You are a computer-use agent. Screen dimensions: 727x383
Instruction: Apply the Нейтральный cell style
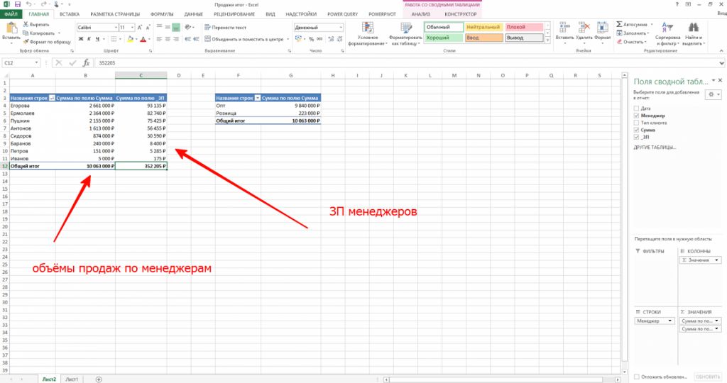coord(483,28)
